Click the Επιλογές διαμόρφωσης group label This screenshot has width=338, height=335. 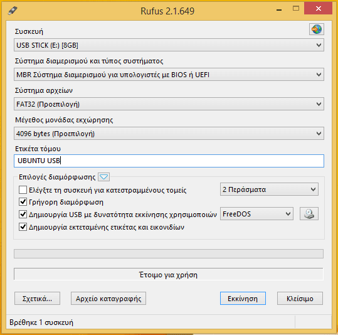coord(57,177)
